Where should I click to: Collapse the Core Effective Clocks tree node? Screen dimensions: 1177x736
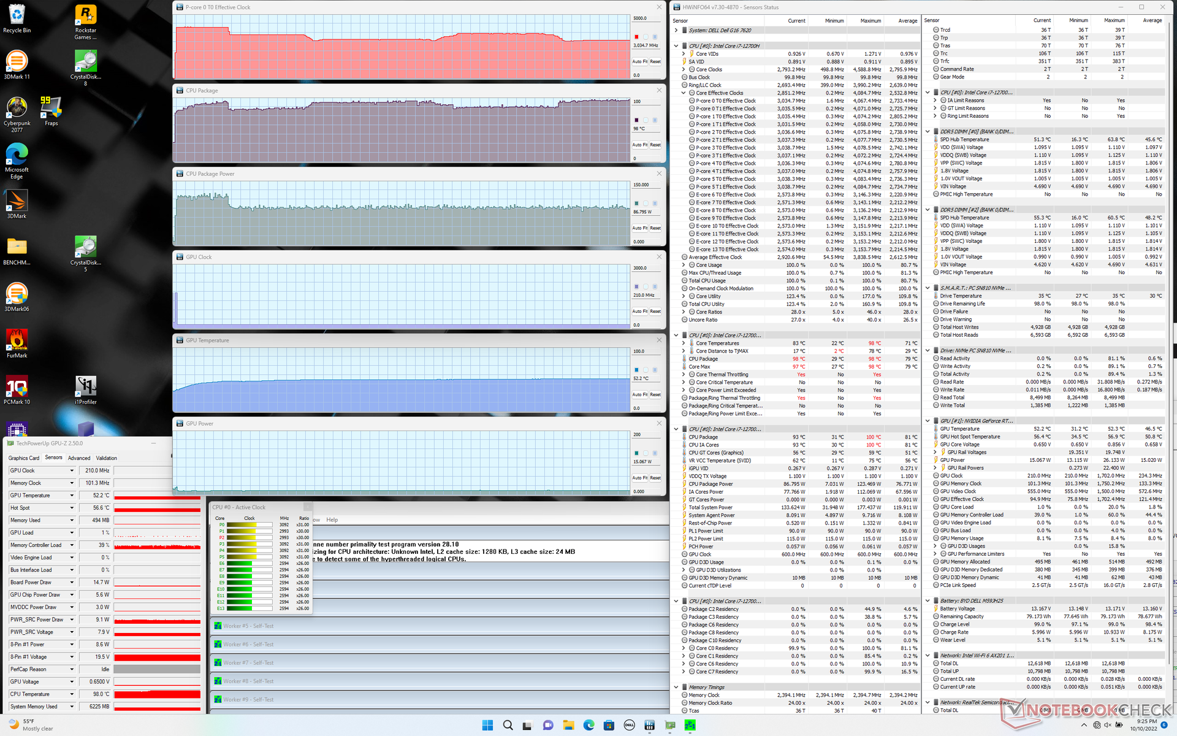pyautogui.click(x=684, y=93)
